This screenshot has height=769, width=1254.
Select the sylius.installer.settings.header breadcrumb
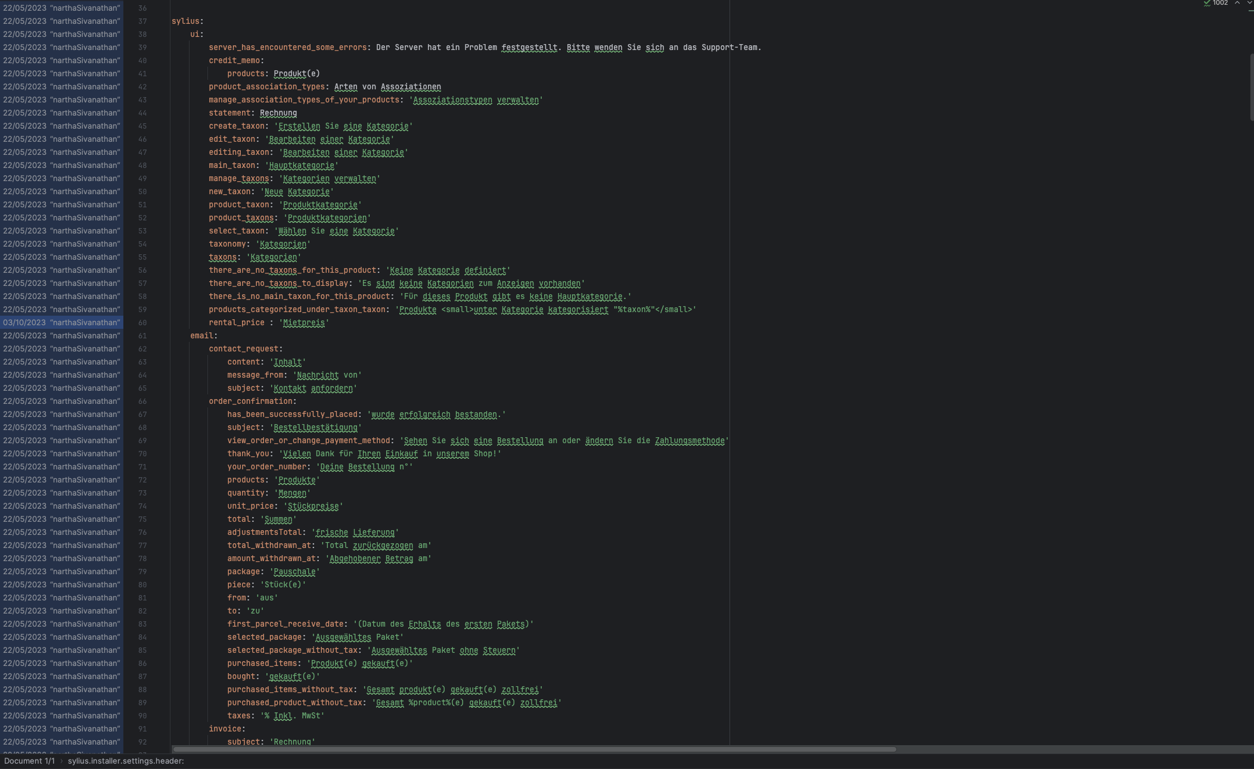point(125,761)
